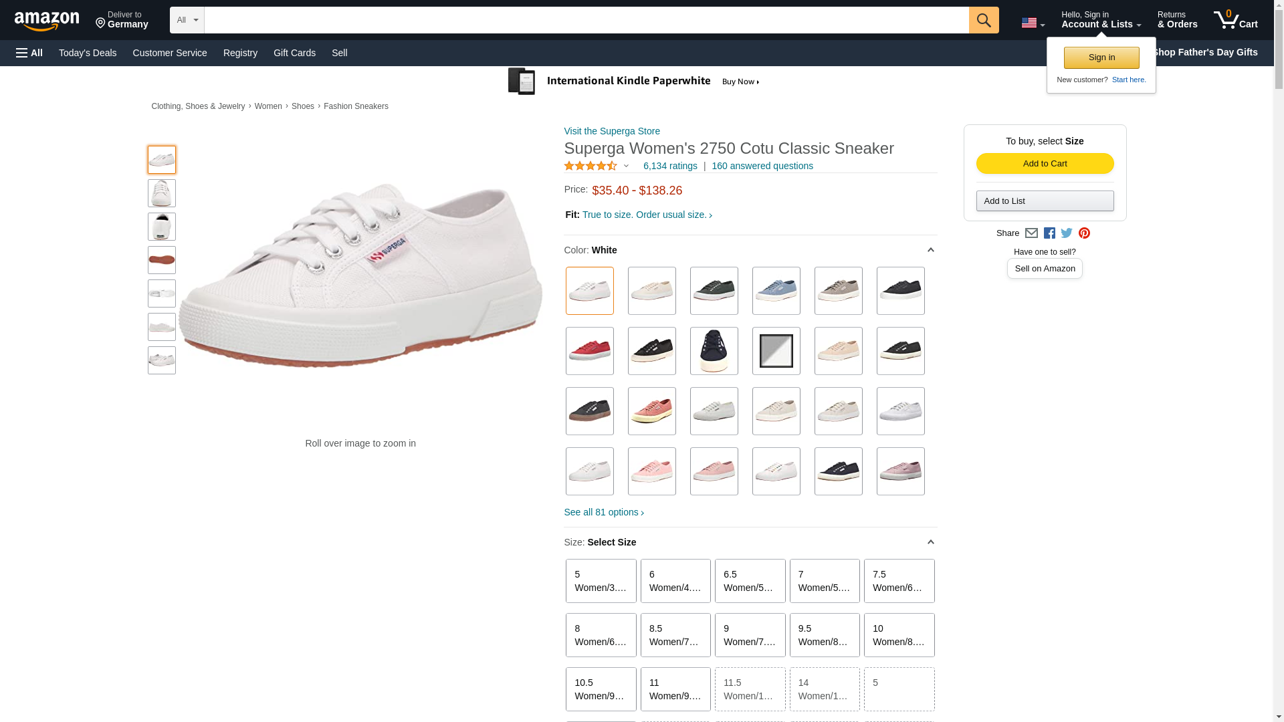Open Today's Deals in navigation bar

[x=88, y=53]
